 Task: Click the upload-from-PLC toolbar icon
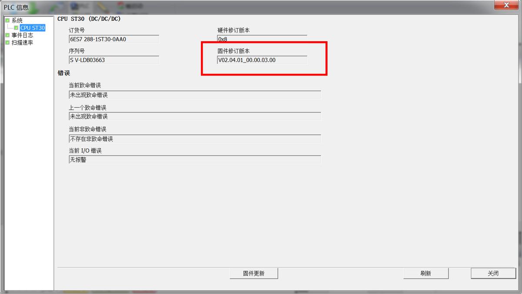tap(56, 5)
